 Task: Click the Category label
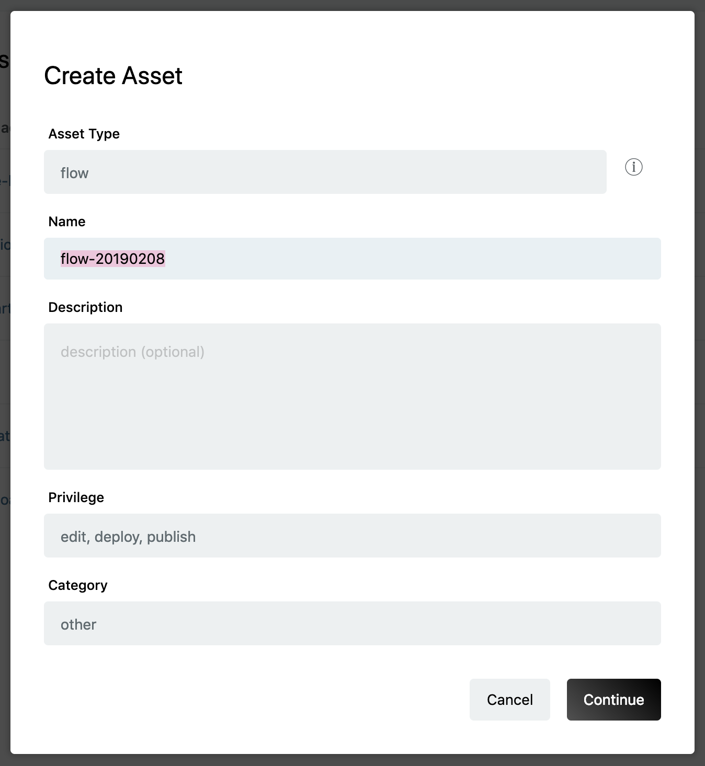pos(77,585)
